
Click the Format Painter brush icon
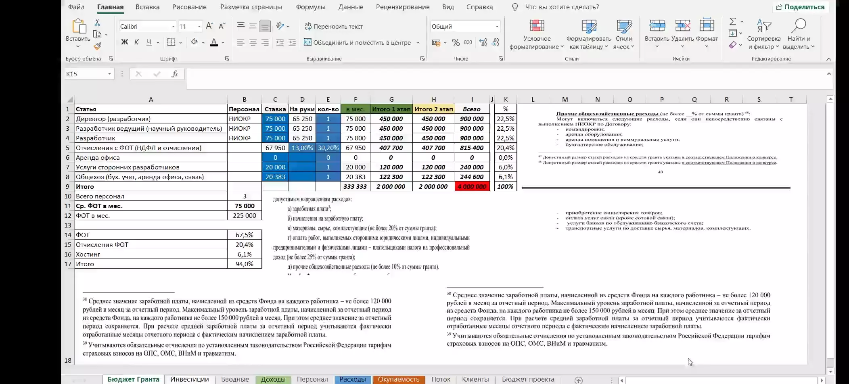click(x=97, y=46)
